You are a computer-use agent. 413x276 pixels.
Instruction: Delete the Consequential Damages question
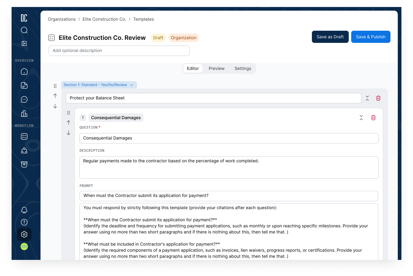pos(373,118)
